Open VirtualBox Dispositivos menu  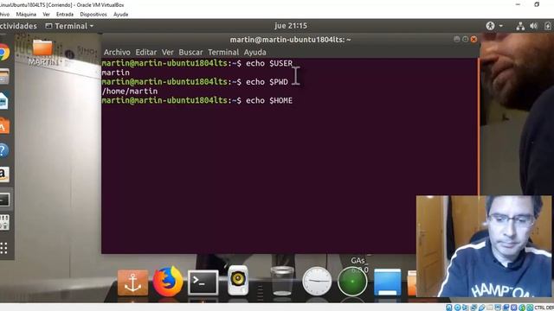tap(93, 15)
